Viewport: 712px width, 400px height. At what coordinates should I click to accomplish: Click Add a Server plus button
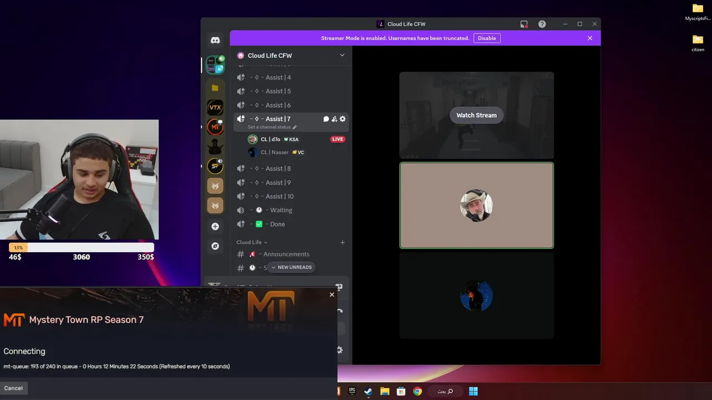pyautogui.click(x=215, y=226)
